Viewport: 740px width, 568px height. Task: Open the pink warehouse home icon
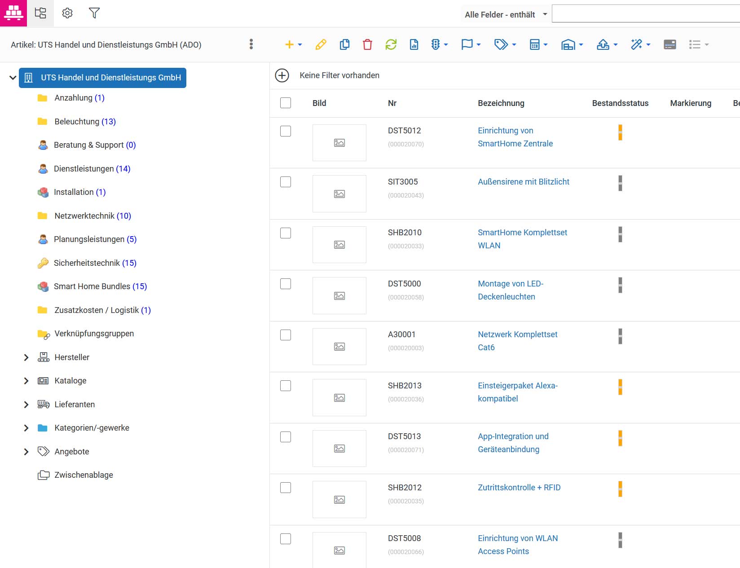click(13, 13)
